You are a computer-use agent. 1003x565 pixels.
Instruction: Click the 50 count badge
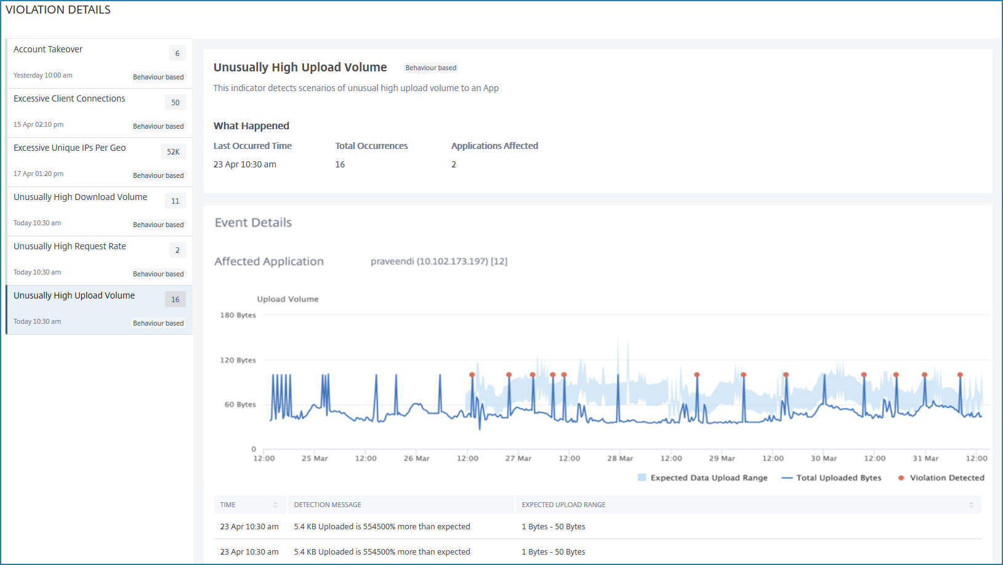click(175, 103)
